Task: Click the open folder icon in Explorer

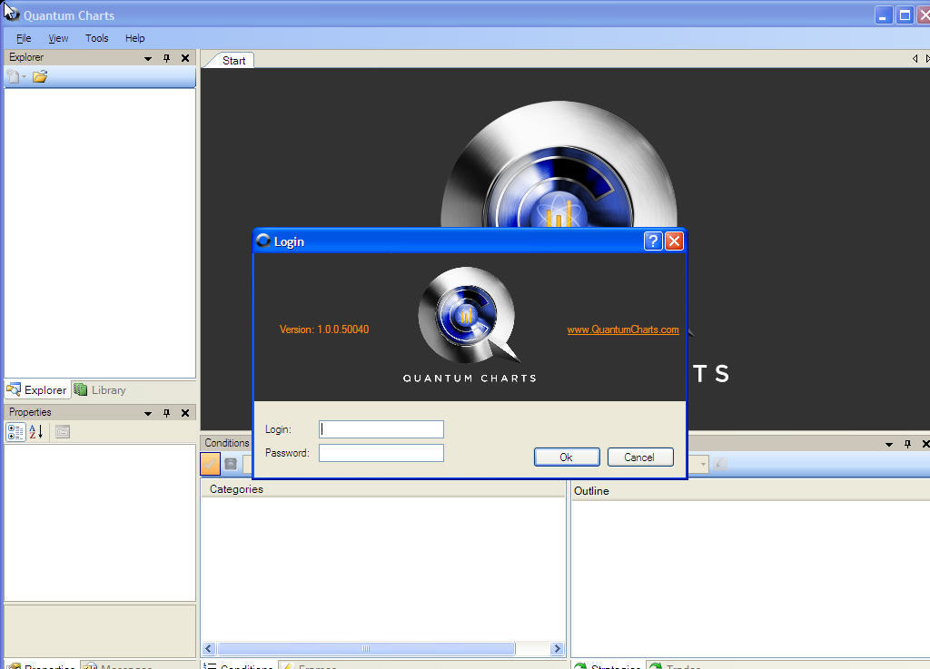Action: [40, 76]
